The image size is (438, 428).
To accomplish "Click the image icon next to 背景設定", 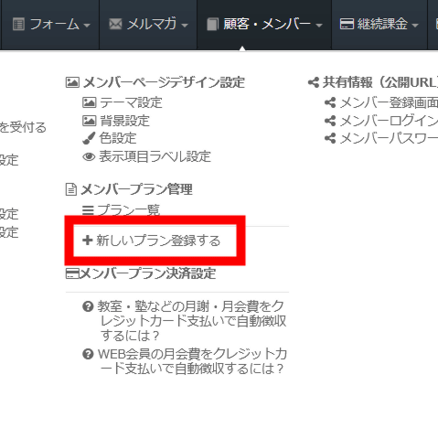I will (90, 121).
